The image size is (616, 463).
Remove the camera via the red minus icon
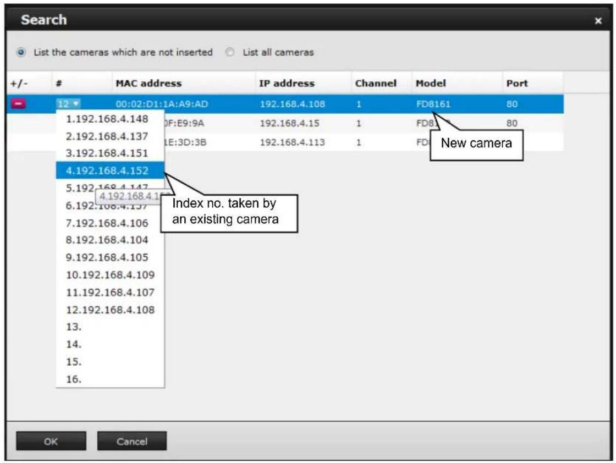pos(18,104)
